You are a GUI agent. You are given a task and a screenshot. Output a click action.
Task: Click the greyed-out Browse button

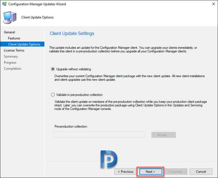163,135
